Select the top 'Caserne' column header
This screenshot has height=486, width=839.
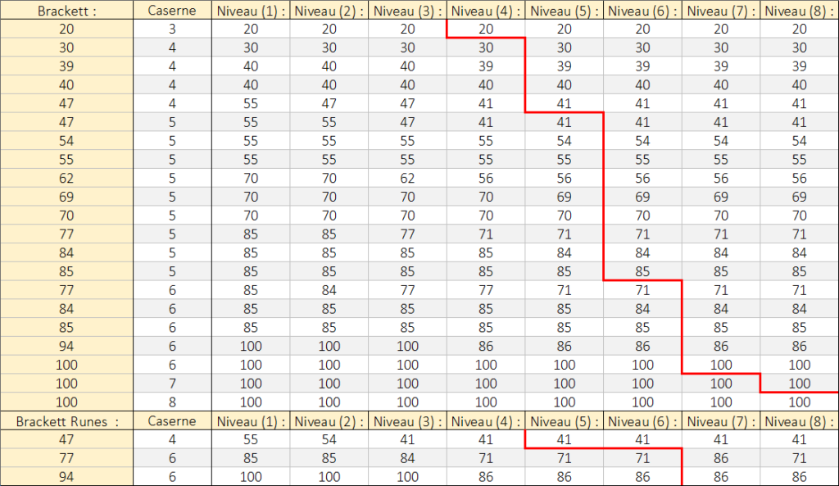point(171,11)
